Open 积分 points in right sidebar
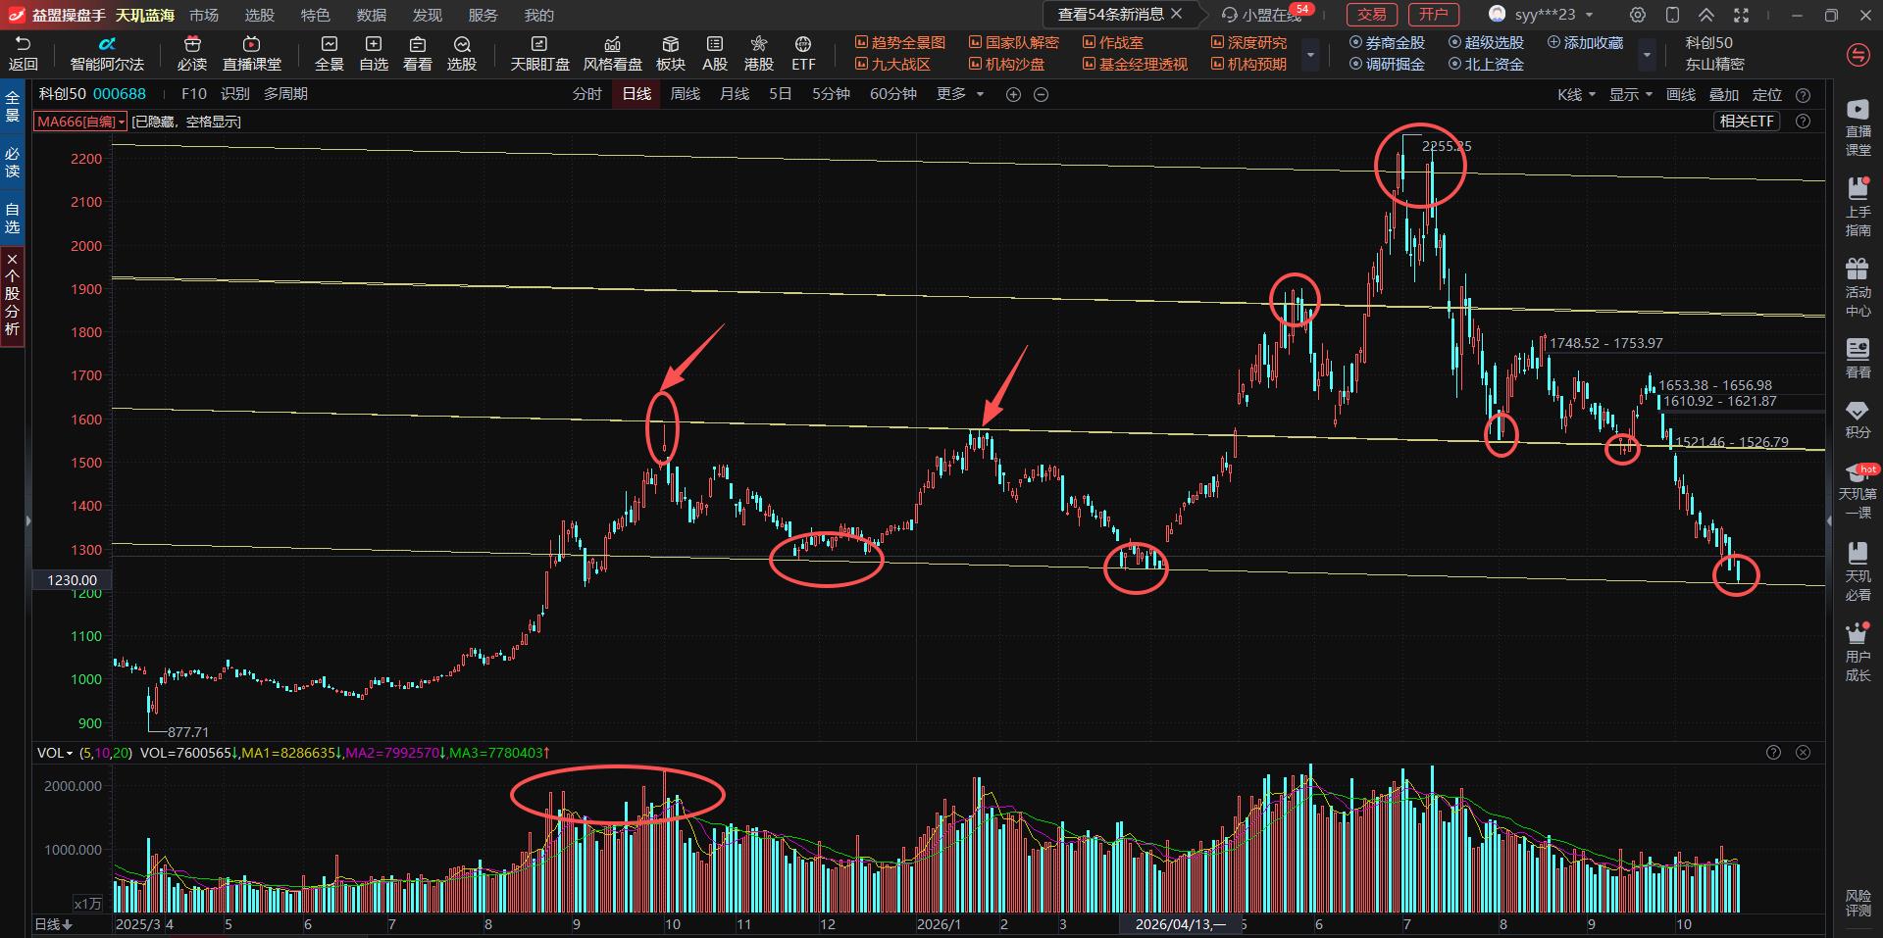The image size is (1883, 938). (x=1858, y=419)
